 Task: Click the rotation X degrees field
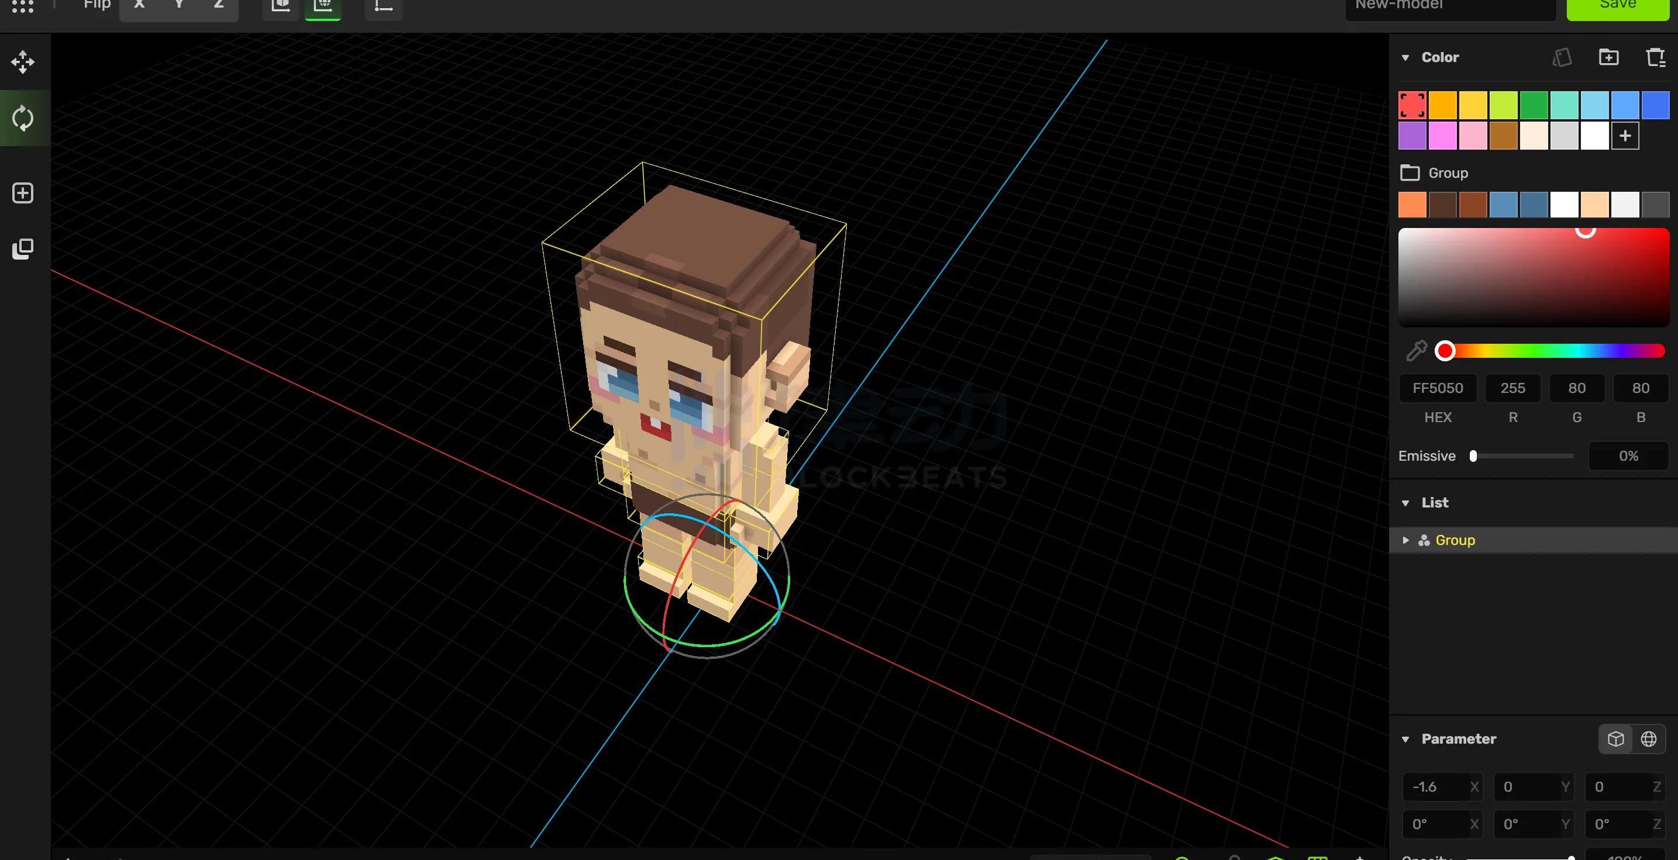coord(1442,824)
